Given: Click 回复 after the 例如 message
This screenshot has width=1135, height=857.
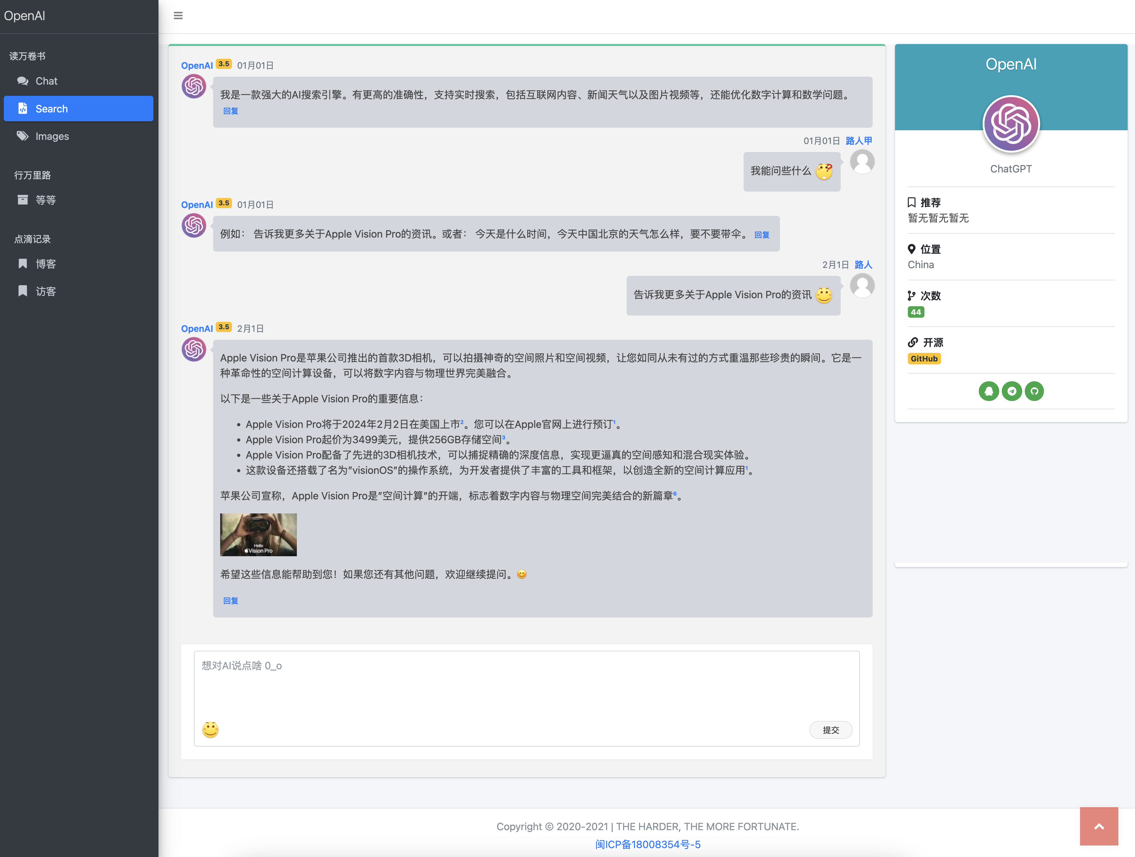Looking at the screenshot, I should coord(762,235).
